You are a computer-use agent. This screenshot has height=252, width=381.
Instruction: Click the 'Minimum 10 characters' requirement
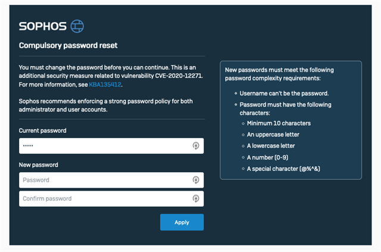pyautogui.click(x=279, y=123)
